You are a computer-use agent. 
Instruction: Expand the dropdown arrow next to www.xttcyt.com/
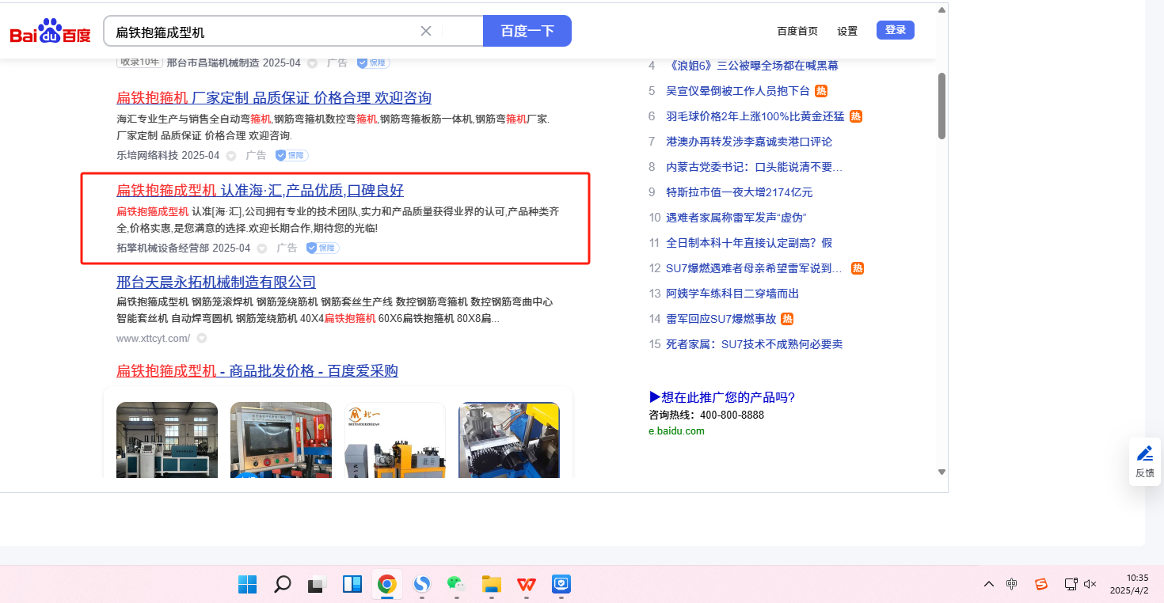click(x=202, y=338)
